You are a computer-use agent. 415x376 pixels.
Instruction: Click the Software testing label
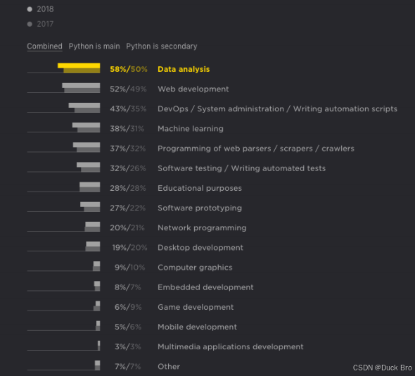[242, 168]
